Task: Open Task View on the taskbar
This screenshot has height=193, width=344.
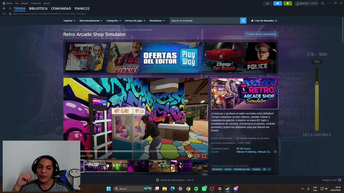Action: coord(157,189)
